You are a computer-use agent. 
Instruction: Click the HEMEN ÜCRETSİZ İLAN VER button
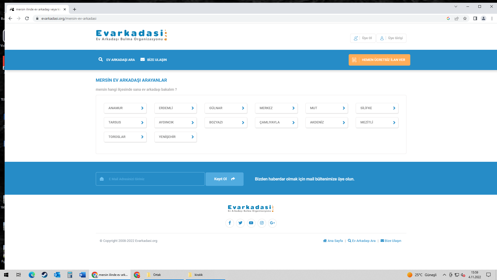[379, 60]
